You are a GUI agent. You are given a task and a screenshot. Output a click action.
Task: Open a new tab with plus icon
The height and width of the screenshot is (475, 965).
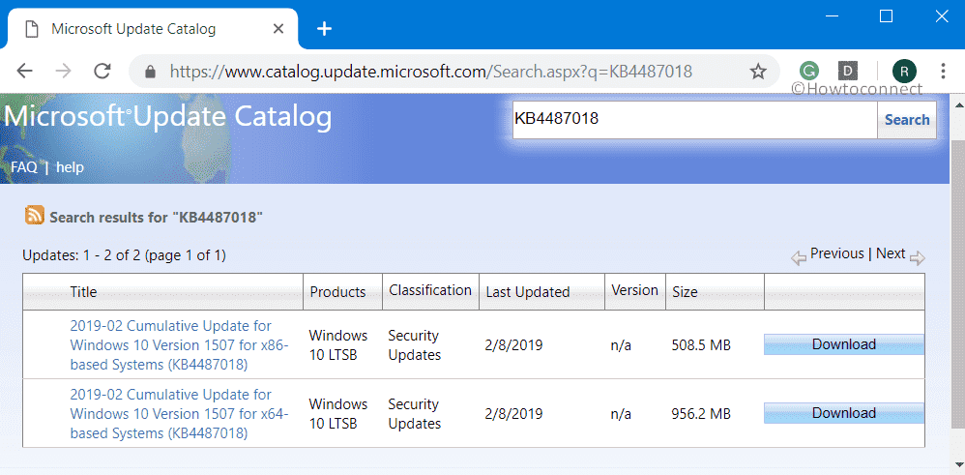point(324,29)
